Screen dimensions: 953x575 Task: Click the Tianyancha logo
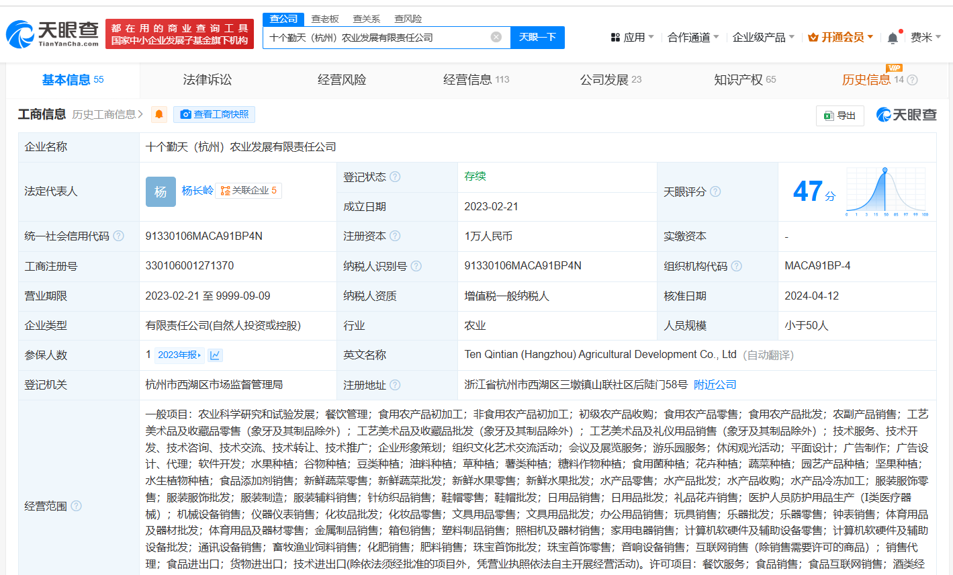[x=52, y=34]
